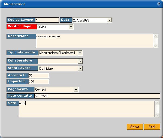Click the Salva button
The width and height of the screenshot is (163, 138).
[x=135, y=127]
